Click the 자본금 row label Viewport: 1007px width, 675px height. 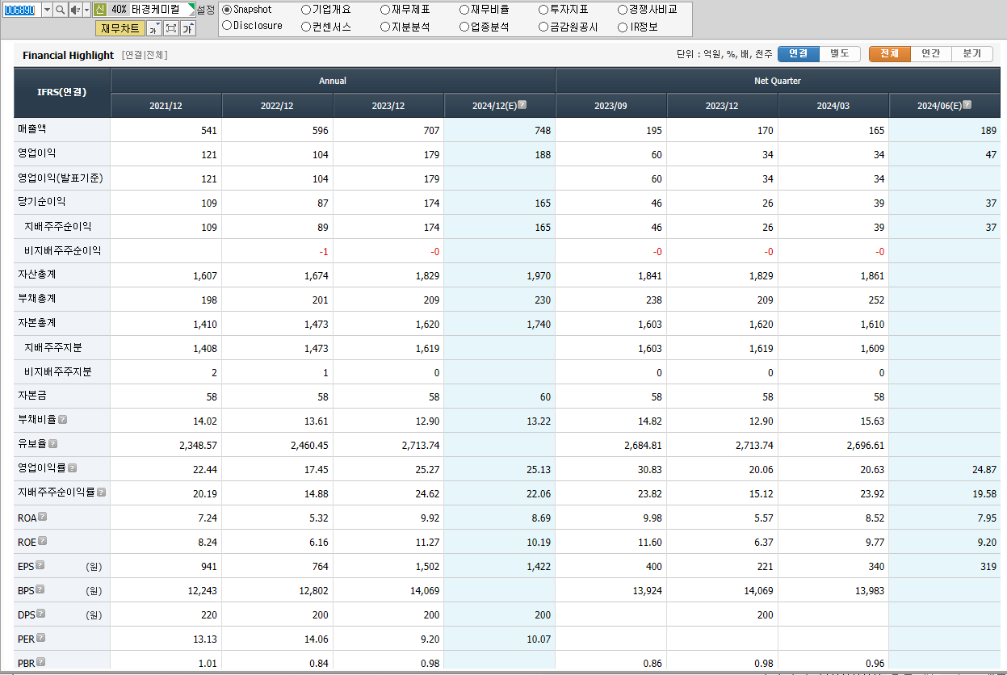click(32, 396)
